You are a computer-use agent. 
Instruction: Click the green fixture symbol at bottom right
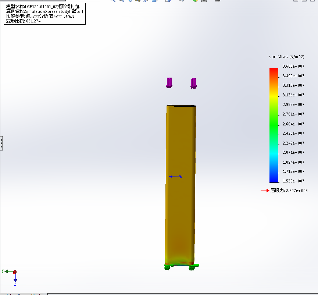click(193, 267)
